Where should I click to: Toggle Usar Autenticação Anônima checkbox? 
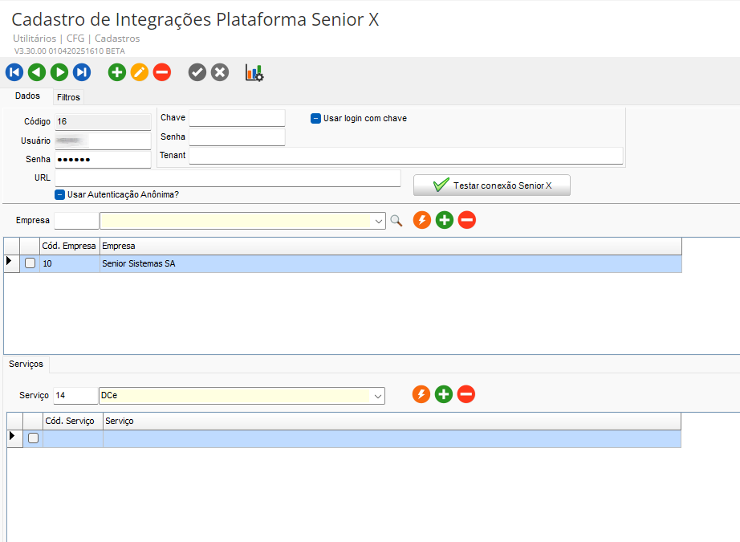pyautogui.click(x=60, y=194)
